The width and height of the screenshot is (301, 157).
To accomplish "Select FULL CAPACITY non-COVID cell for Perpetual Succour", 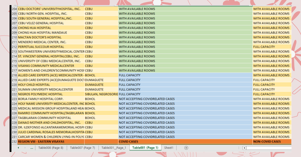I will click(x=272, y=47).
